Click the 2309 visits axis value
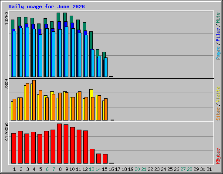Viewport: 223px width, 174px height. coord(7,84)
